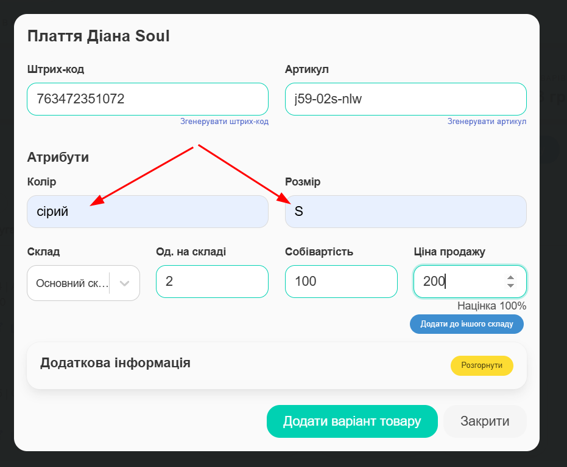Click the chevron arrow in Склад dropdown
This screenshot has height=467, width=567.
125,283
